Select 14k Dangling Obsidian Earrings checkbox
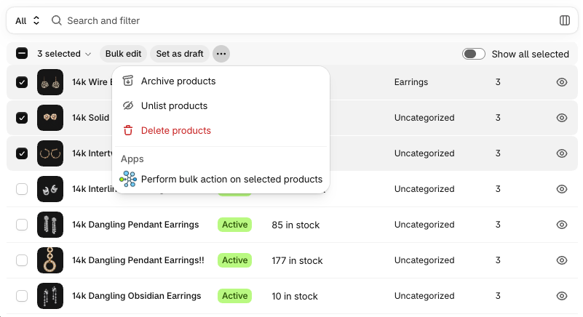Image resolution: width=583 pixels, height=317 pixels. tap(22, 296)
